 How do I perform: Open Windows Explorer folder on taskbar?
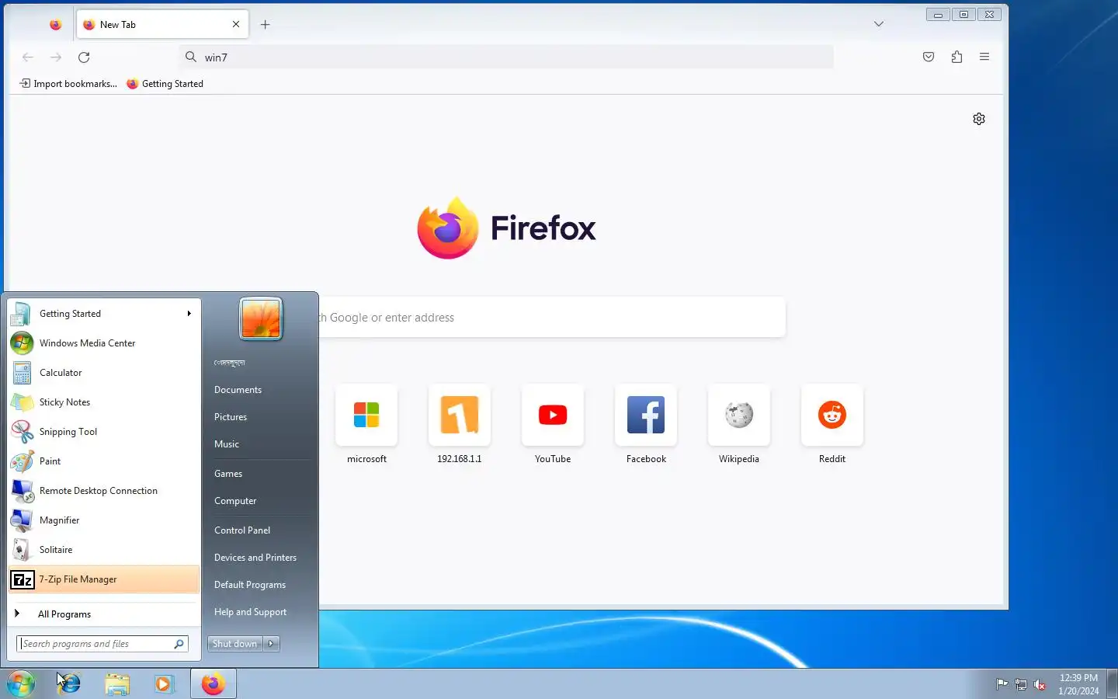pyautogui.click(x=117, y=683)
